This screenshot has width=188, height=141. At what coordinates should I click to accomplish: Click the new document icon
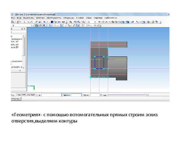pyautogui.click(x=13, y=22)
